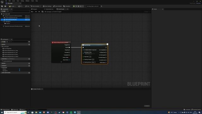Select the Mesh (CharacterMesh0) component
The image size is (202, 114).
(15, 20)
